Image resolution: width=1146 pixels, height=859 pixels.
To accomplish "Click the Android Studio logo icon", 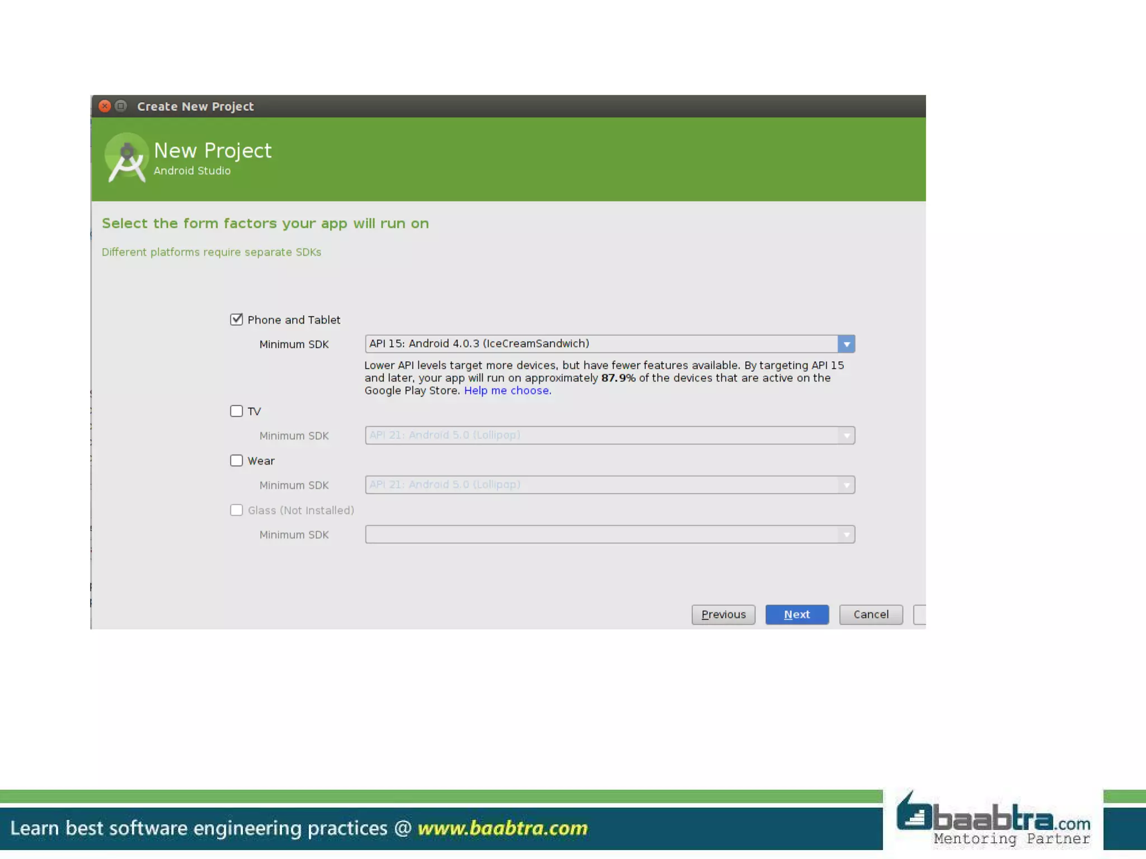I will tap(126, 158).
